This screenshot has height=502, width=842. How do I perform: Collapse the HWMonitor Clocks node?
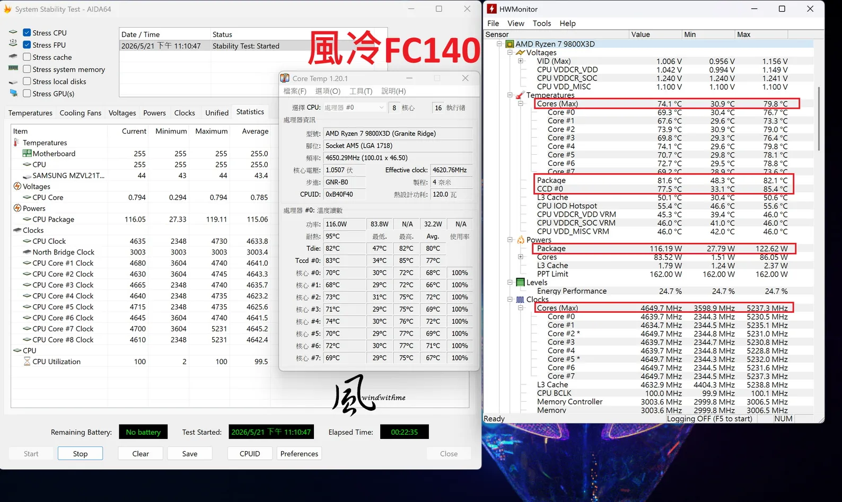510,299
